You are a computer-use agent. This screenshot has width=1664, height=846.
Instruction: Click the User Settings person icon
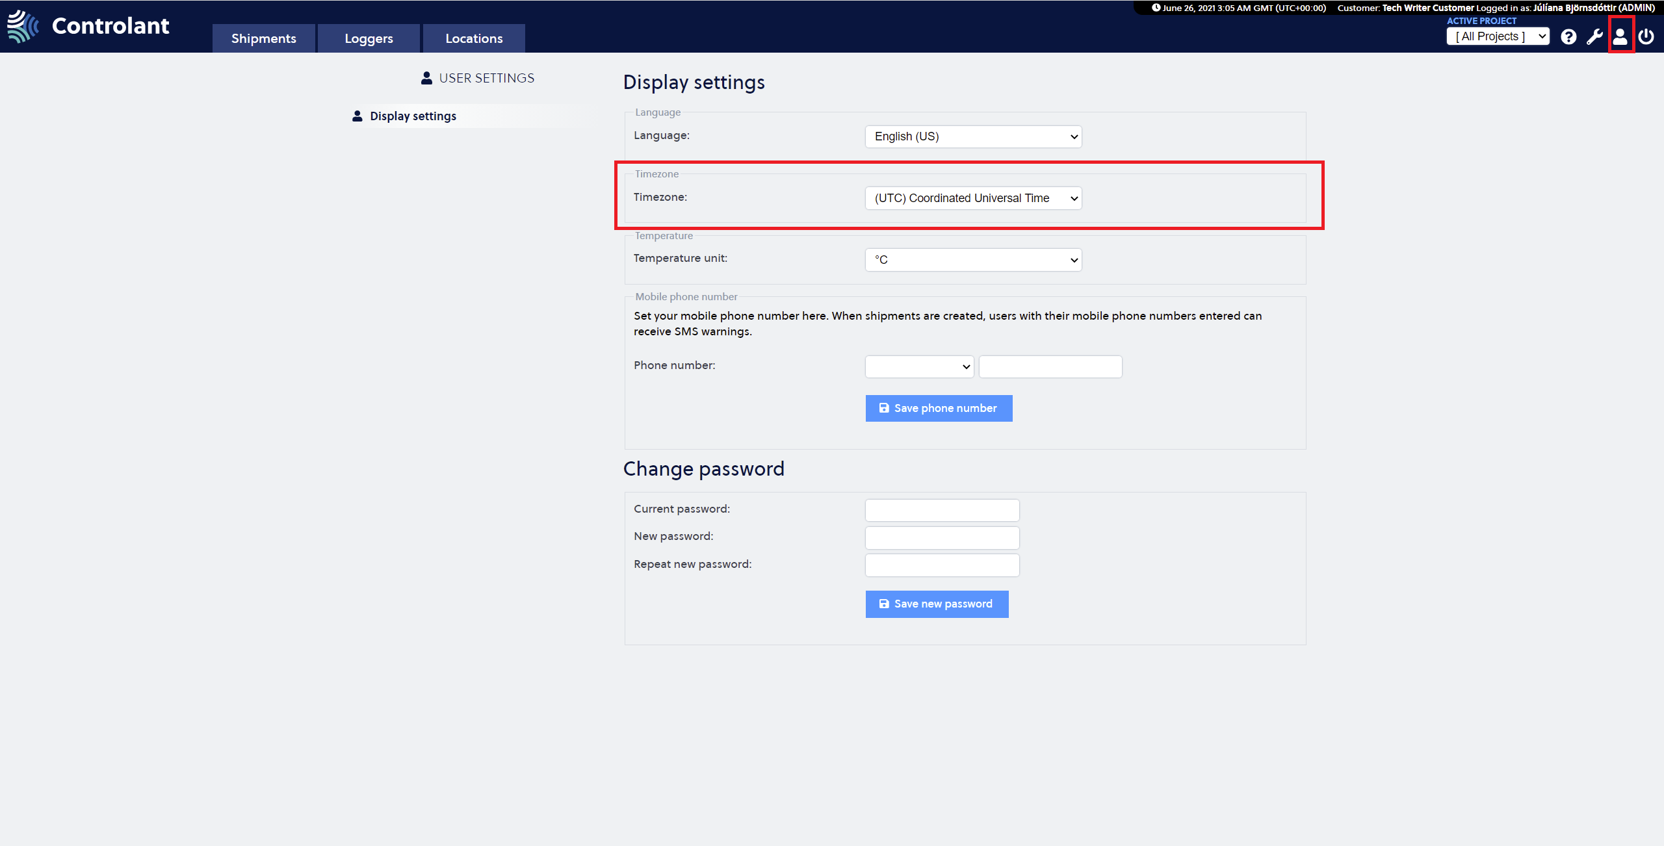426,78
